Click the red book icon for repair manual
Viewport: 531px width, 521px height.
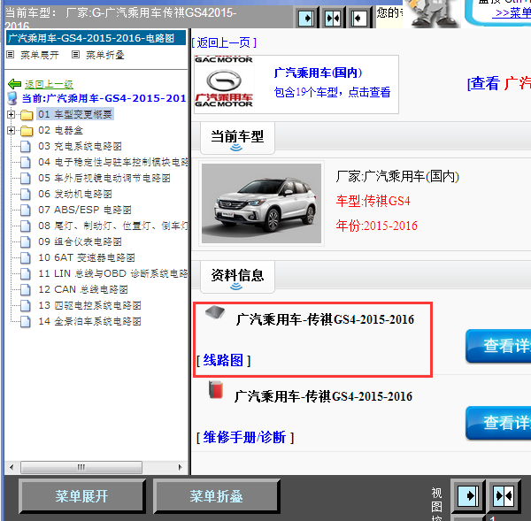click(x=216, y=390)
